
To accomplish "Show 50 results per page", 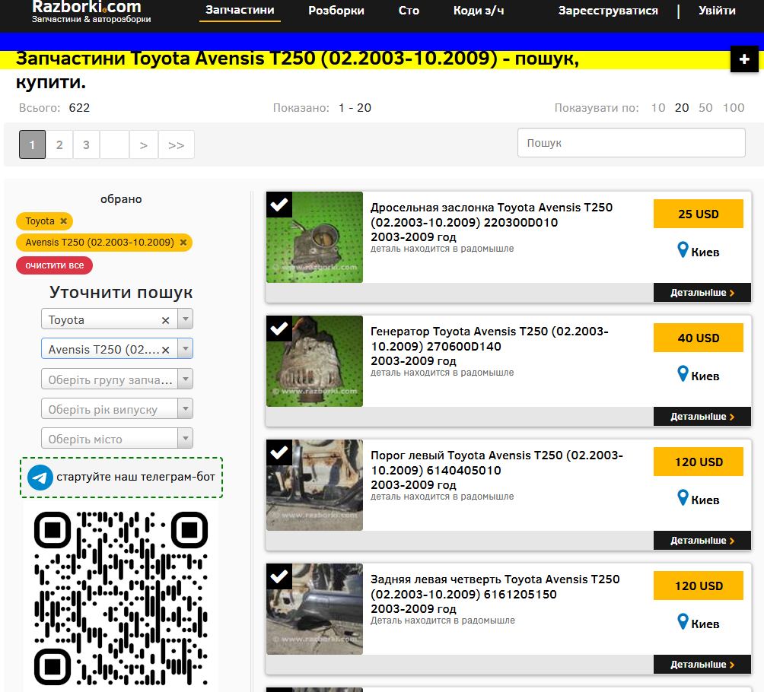I will point(705,108).
